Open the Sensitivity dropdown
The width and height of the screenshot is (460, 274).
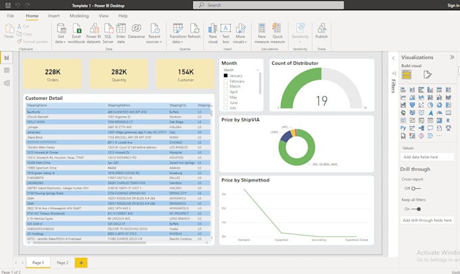pos(300,33)
